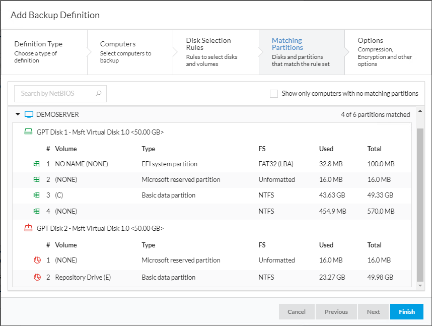Click the DEMOSERVER computer monitor icon
Viewport: 432px width, 326px height.
tap(29, 114)
